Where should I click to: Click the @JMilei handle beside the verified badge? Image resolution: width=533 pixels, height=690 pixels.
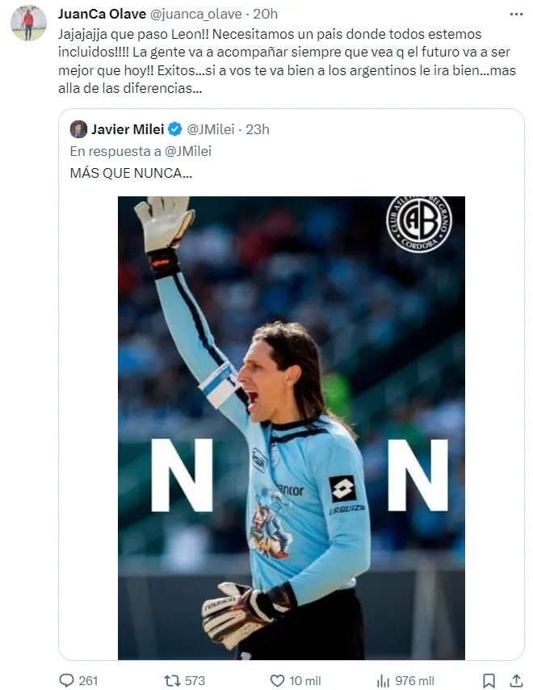tap(212, 129)
